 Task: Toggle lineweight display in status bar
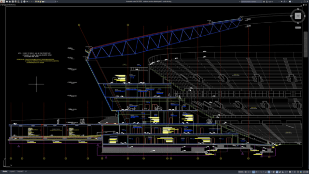pos(274,172)
